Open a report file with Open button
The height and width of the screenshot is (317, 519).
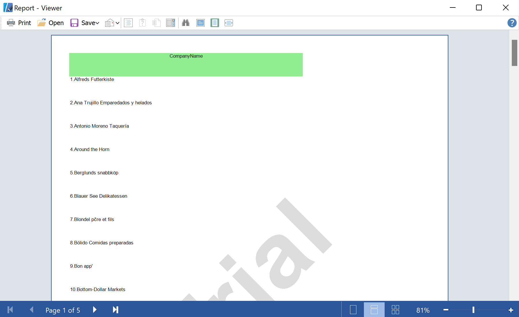click(x=51, y=23)
